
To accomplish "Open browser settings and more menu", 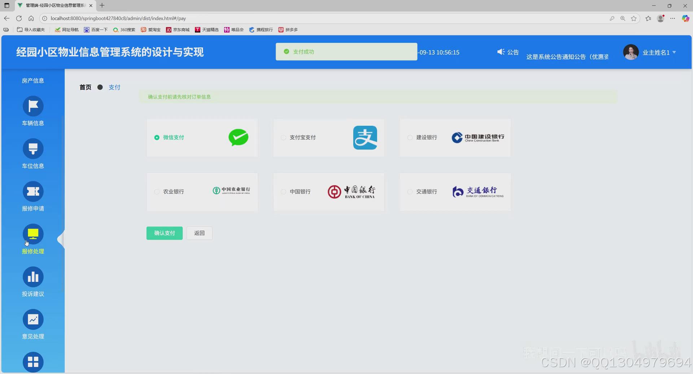I will pos(672,18).
